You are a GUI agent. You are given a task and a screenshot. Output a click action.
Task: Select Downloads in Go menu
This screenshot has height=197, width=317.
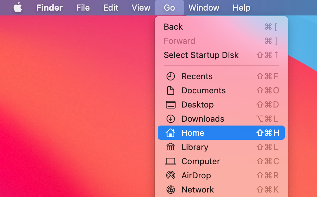point(221,119)
